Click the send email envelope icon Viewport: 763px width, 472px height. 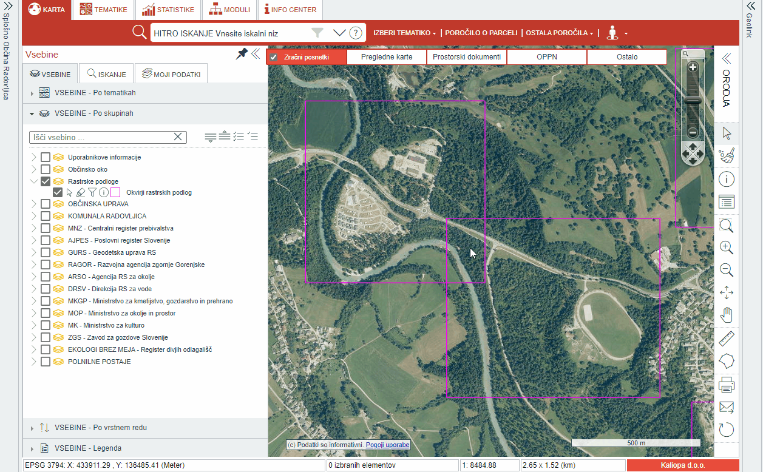(x=727, y=406)
